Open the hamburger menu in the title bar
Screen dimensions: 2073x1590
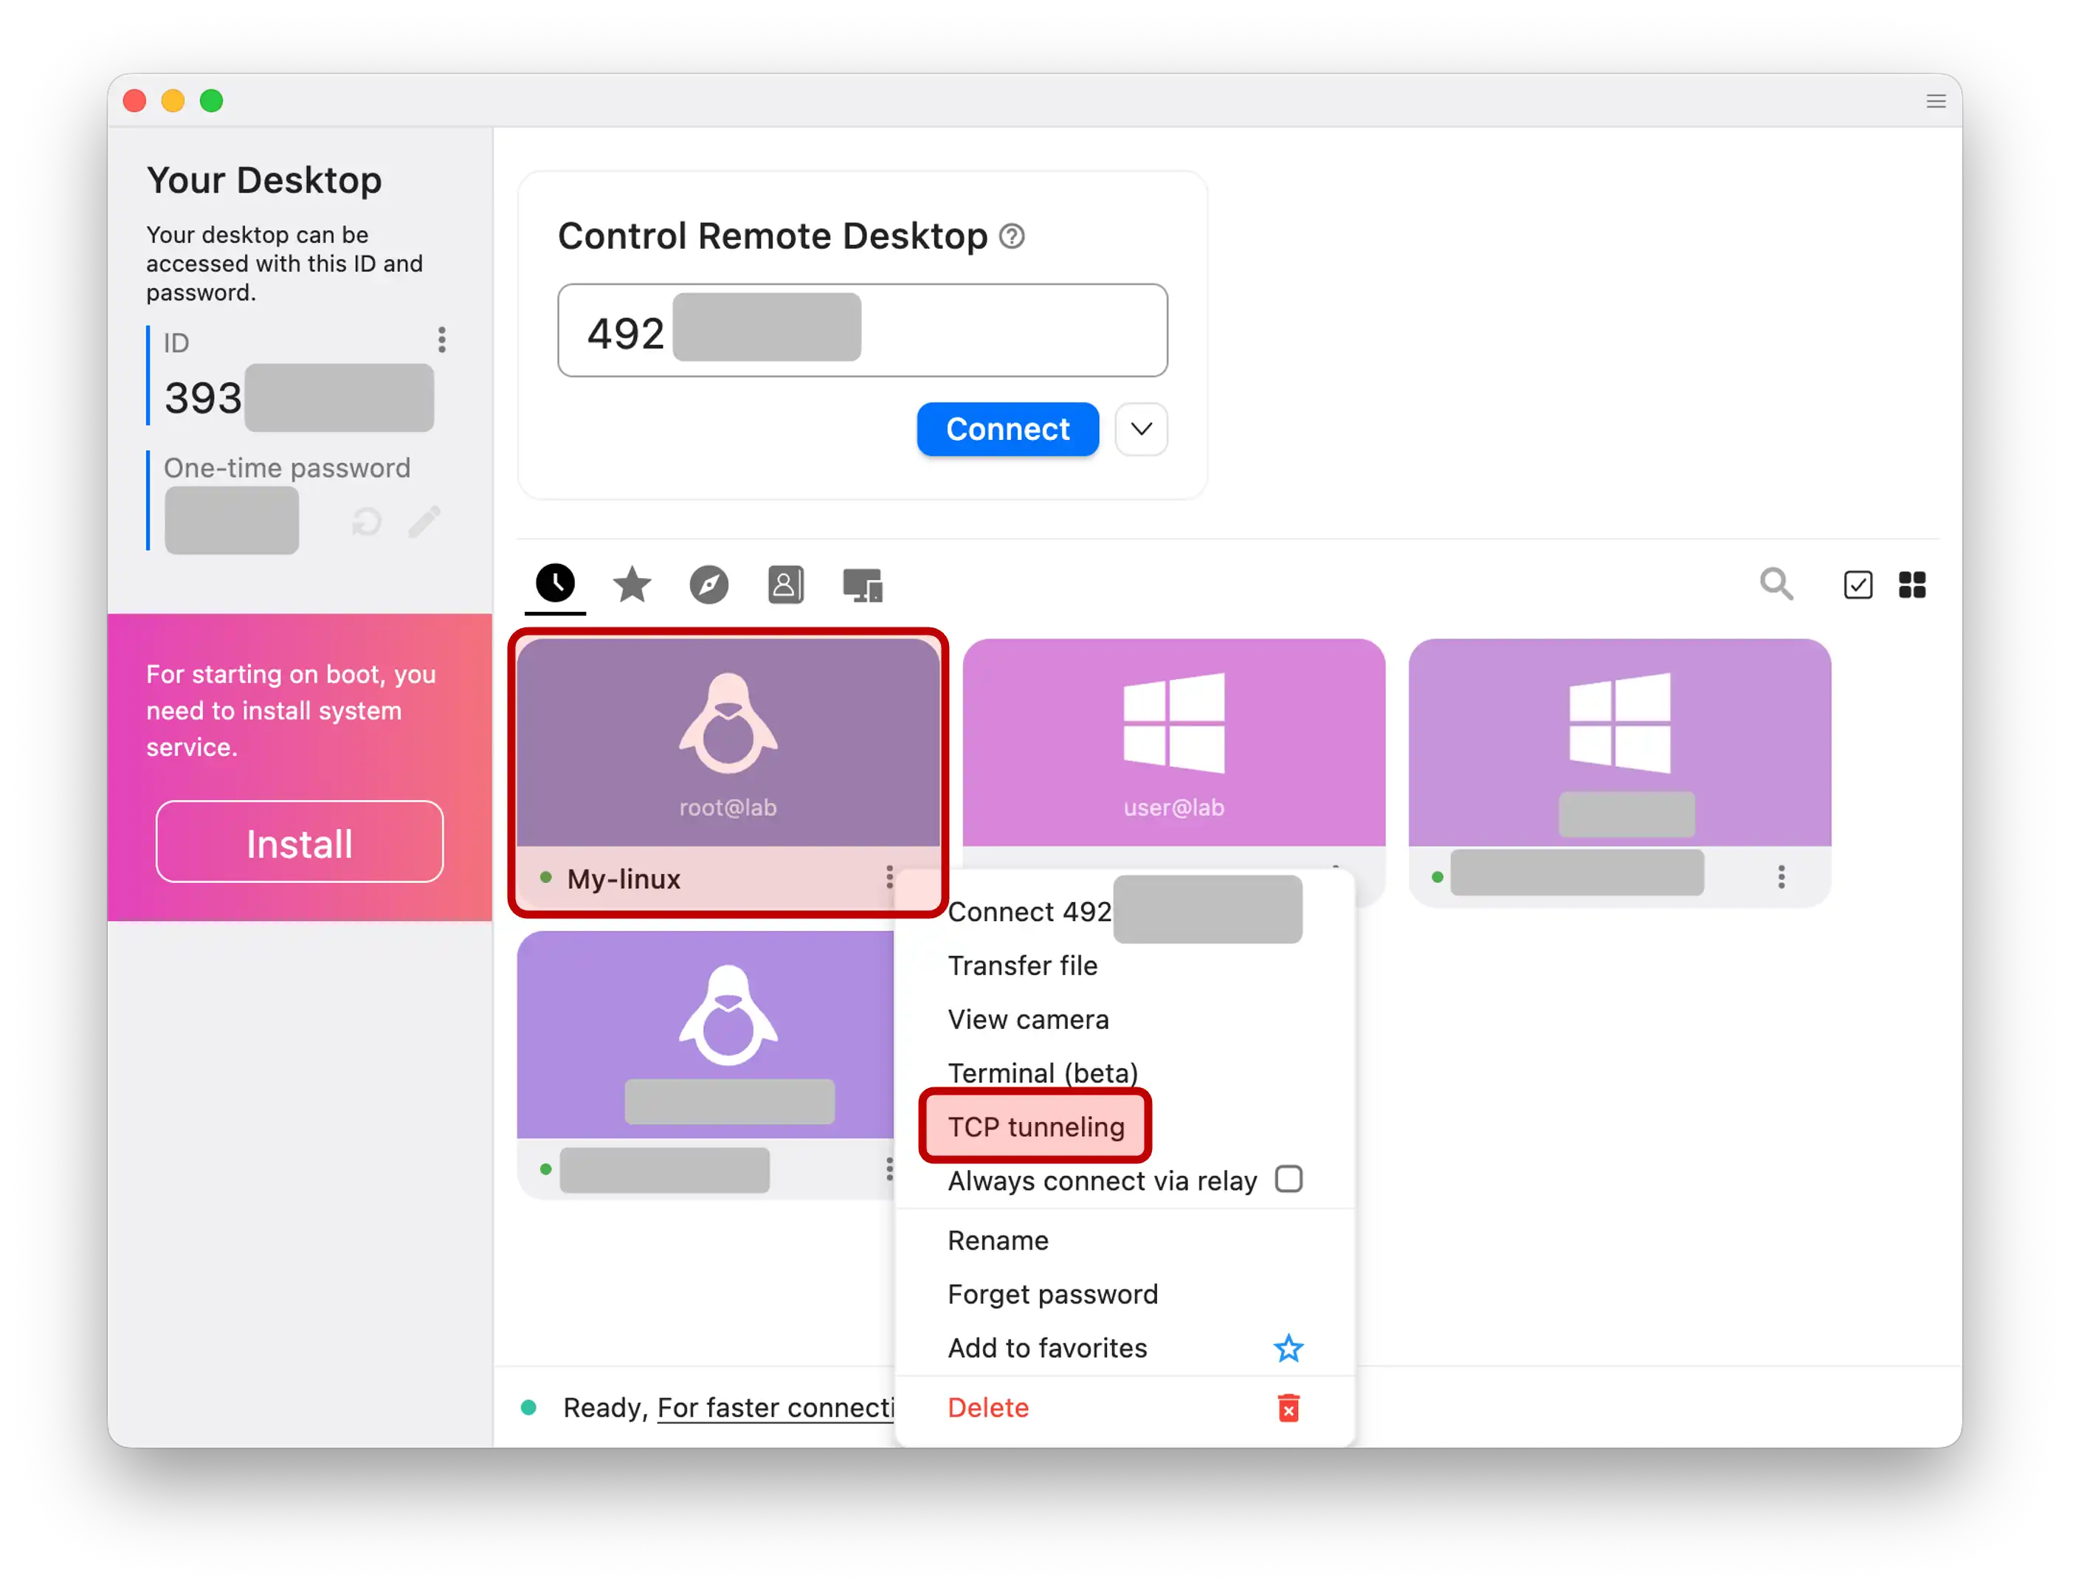(x=1936, y=101)
